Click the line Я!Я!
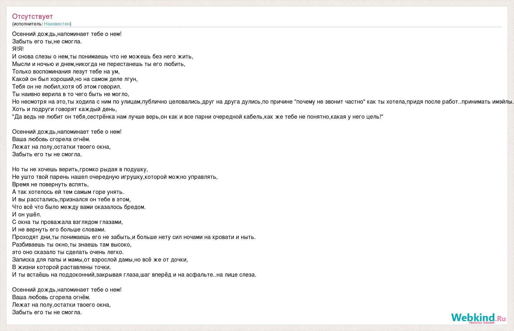Image resolution: width=514 pixels, height=331 pixels. pyautogui.click(x=18, y=49)
